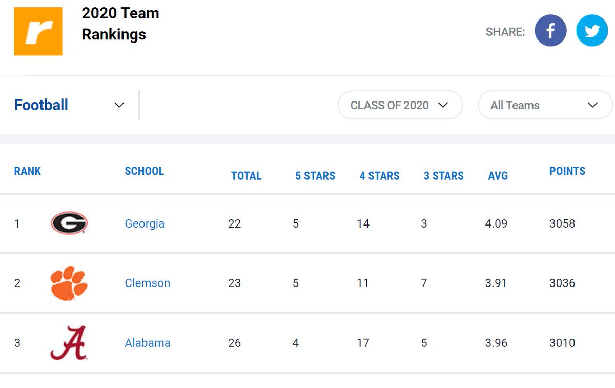Open the Alabama team link
Viewport: 615px width, 388px height.
pos(147,343)
